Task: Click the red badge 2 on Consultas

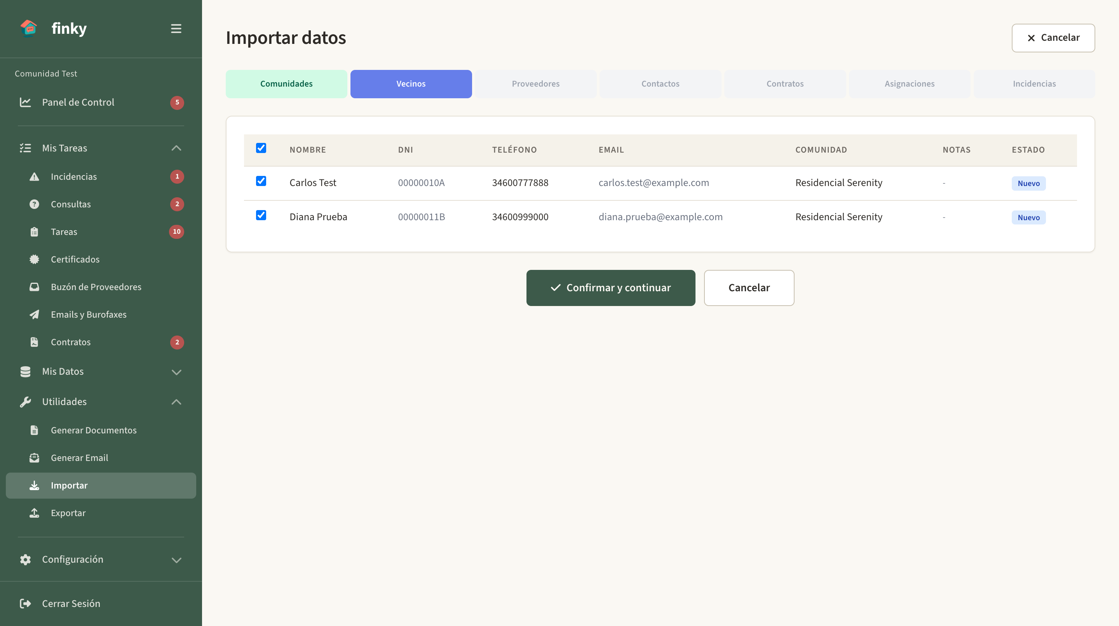Action: tap(177, 204)
